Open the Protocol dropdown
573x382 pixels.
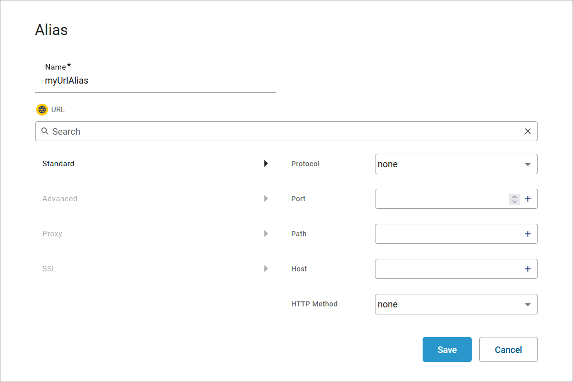(x=456, y=164)
